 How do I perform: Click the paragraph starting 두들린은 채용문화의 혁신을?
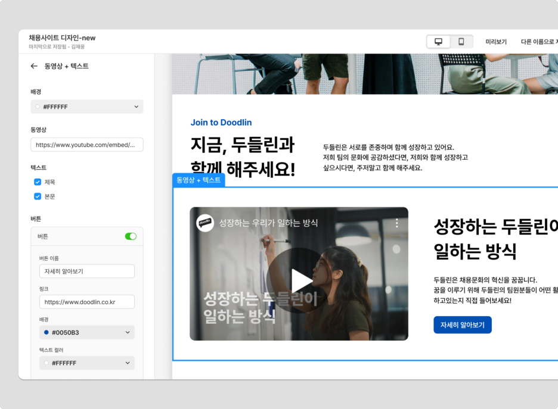coord(495,290)
